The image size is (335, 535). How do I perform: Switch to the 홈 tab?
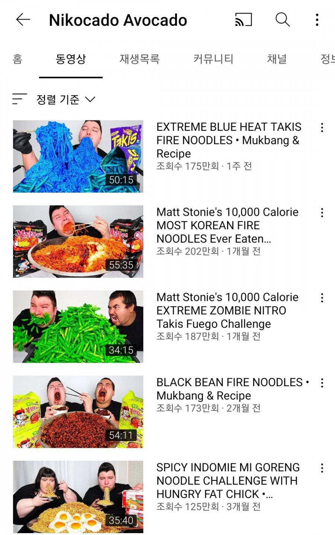(17, 59)
